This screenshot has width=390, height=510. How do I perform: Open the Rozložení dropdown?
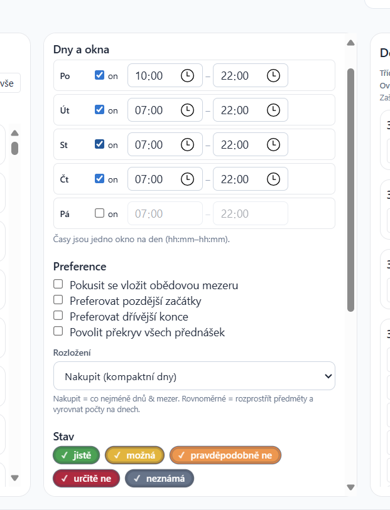[x=194, y=376]
